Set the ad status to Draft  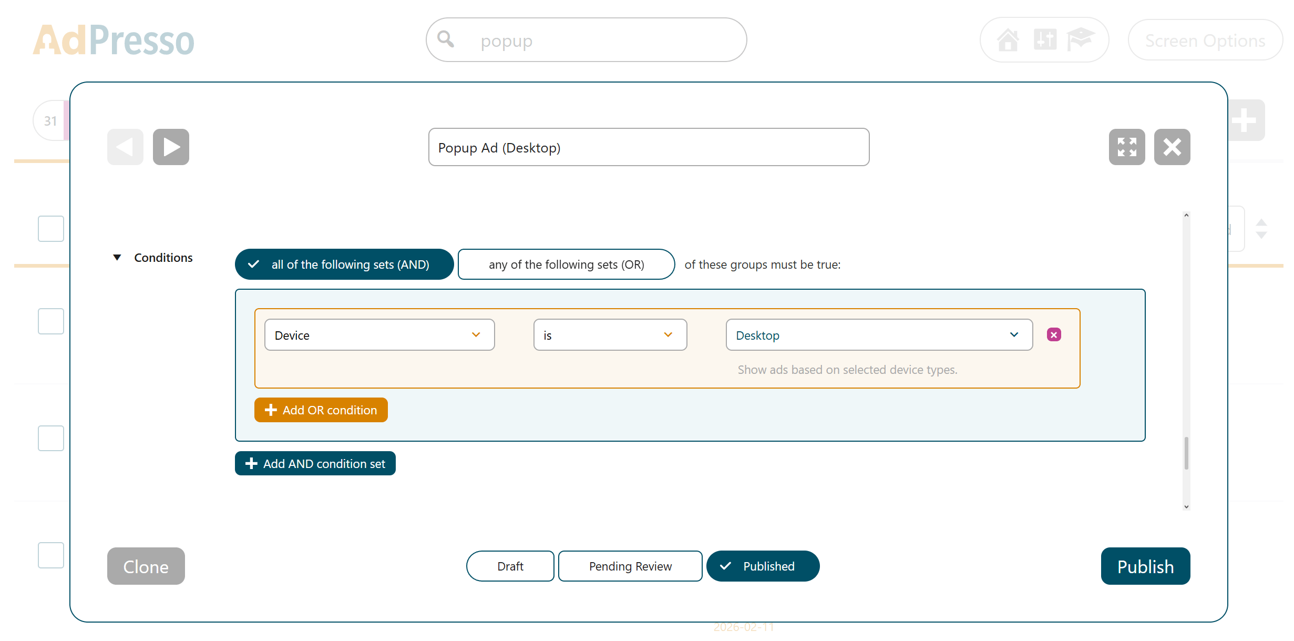pyautogui.click(x=510, y=566)
